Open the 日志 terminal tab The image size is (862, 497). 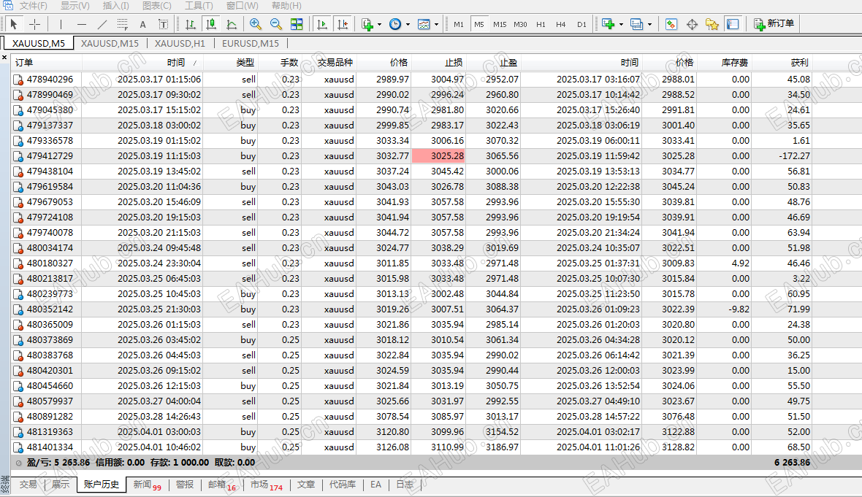click(405, 485)
